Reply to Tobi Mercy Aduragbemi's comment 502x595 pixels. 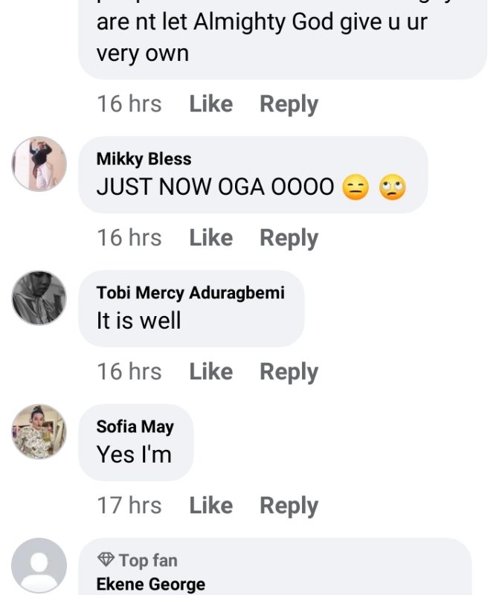point(289,372)
